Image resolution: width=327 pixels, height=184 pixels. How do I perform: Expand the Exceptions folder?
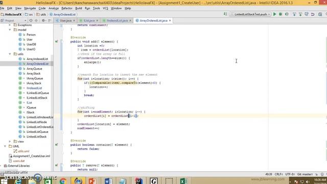(10, 25)
